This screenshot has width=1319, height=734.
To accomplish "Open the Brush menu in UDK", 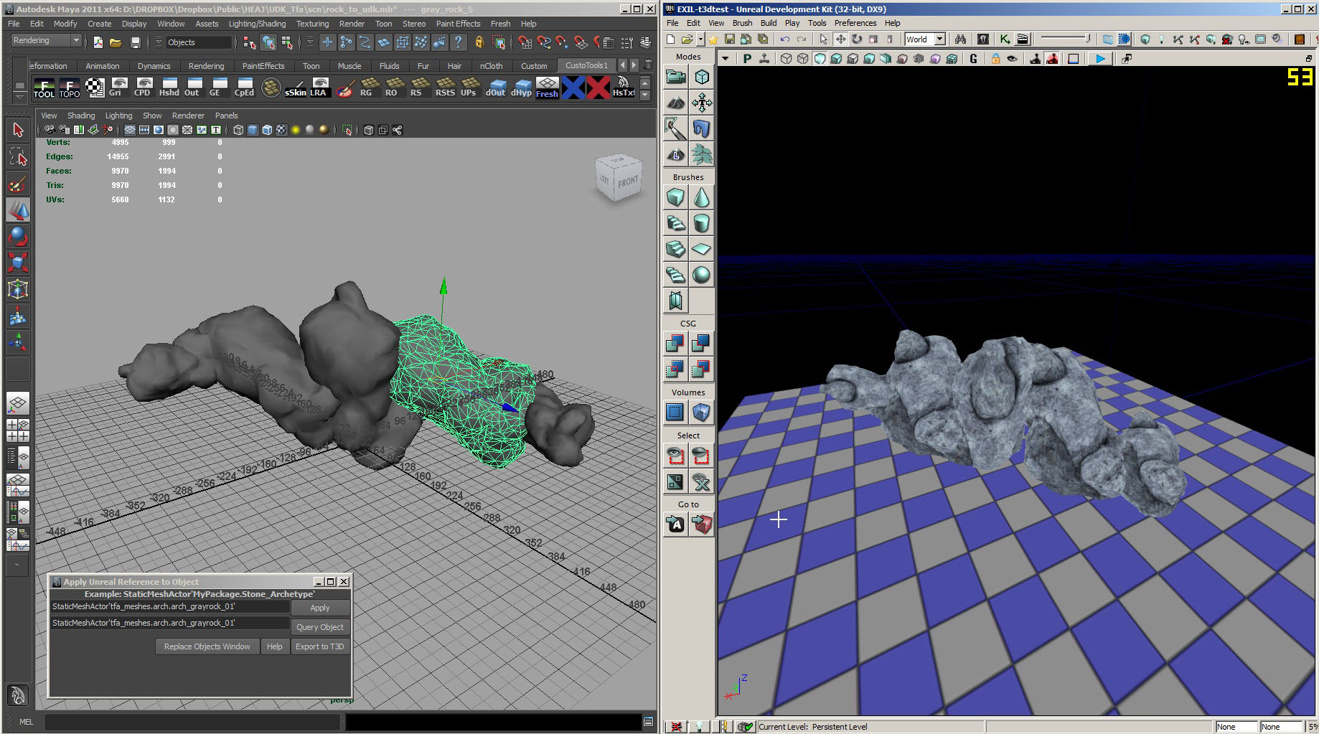I will point(742,23).
